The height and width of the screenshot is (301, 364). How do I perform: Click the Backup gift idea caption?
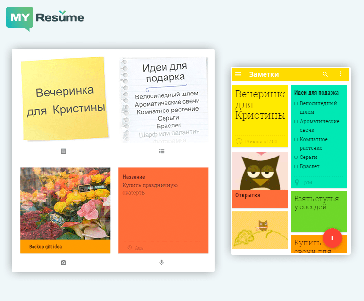point(46,247)
